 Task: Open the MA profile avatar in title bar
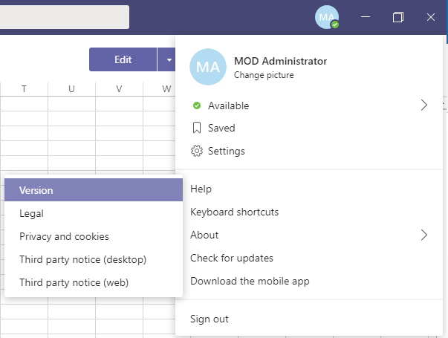[x=327, y=17]
